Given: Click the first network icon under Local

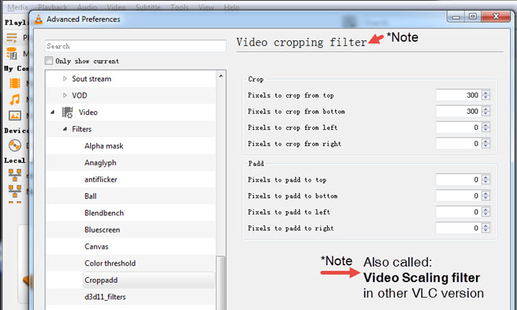Looking at the screenshot, I should tap(15, 175).
